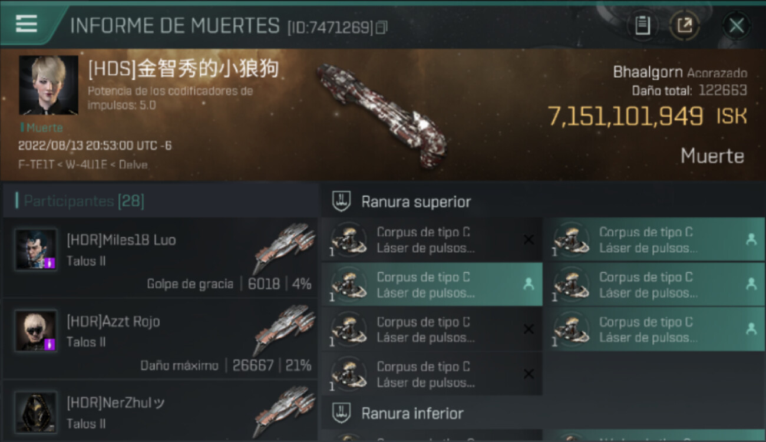Click the share export icon

[x=685, y=25]
